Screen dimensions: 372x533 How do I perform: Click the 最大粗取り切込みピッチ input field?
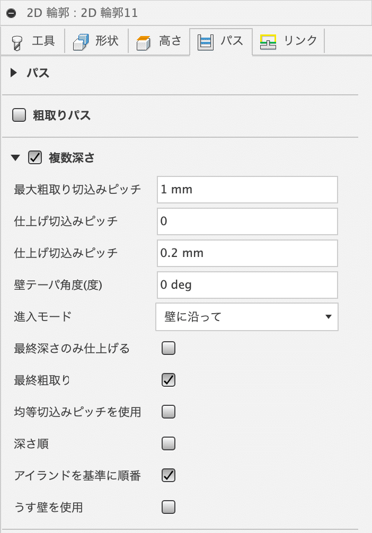point(247,189)
